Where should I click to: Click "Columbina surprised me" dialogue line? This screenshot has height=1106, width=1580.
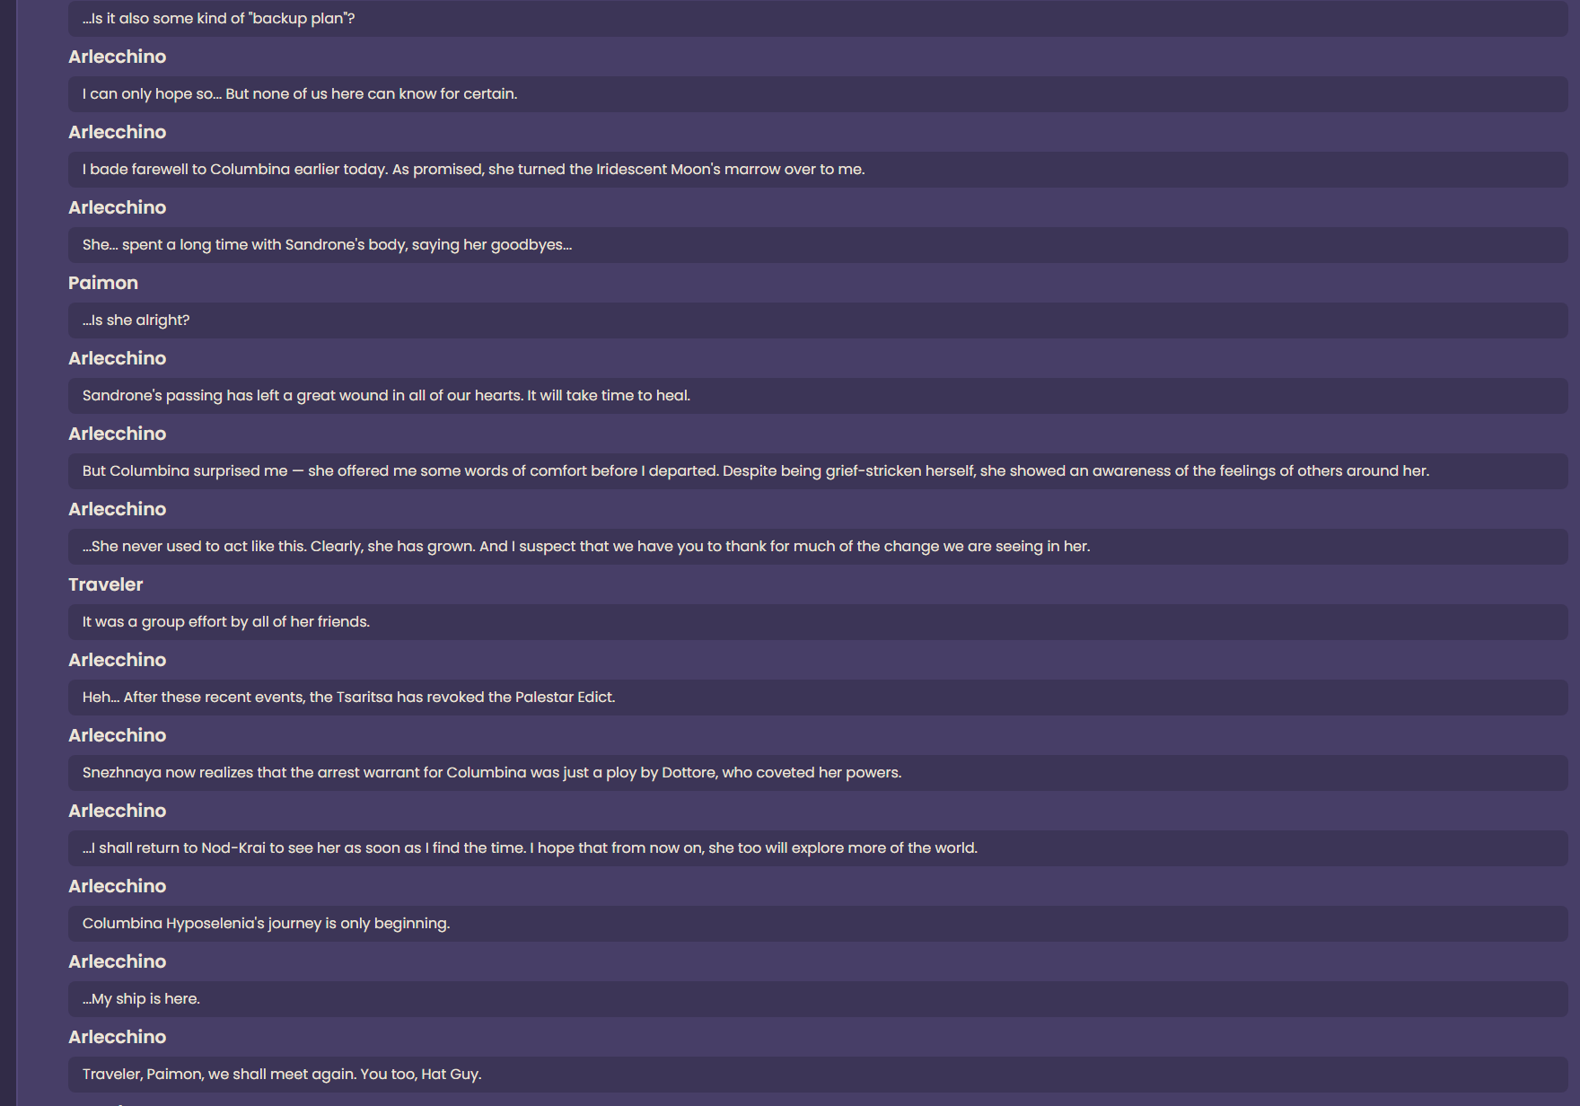click(x=818, y=471)
